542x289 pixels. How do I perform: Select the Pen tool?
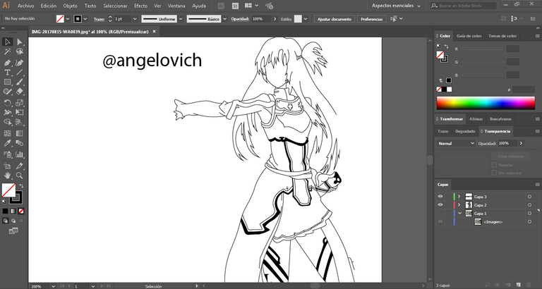point(7,62)
